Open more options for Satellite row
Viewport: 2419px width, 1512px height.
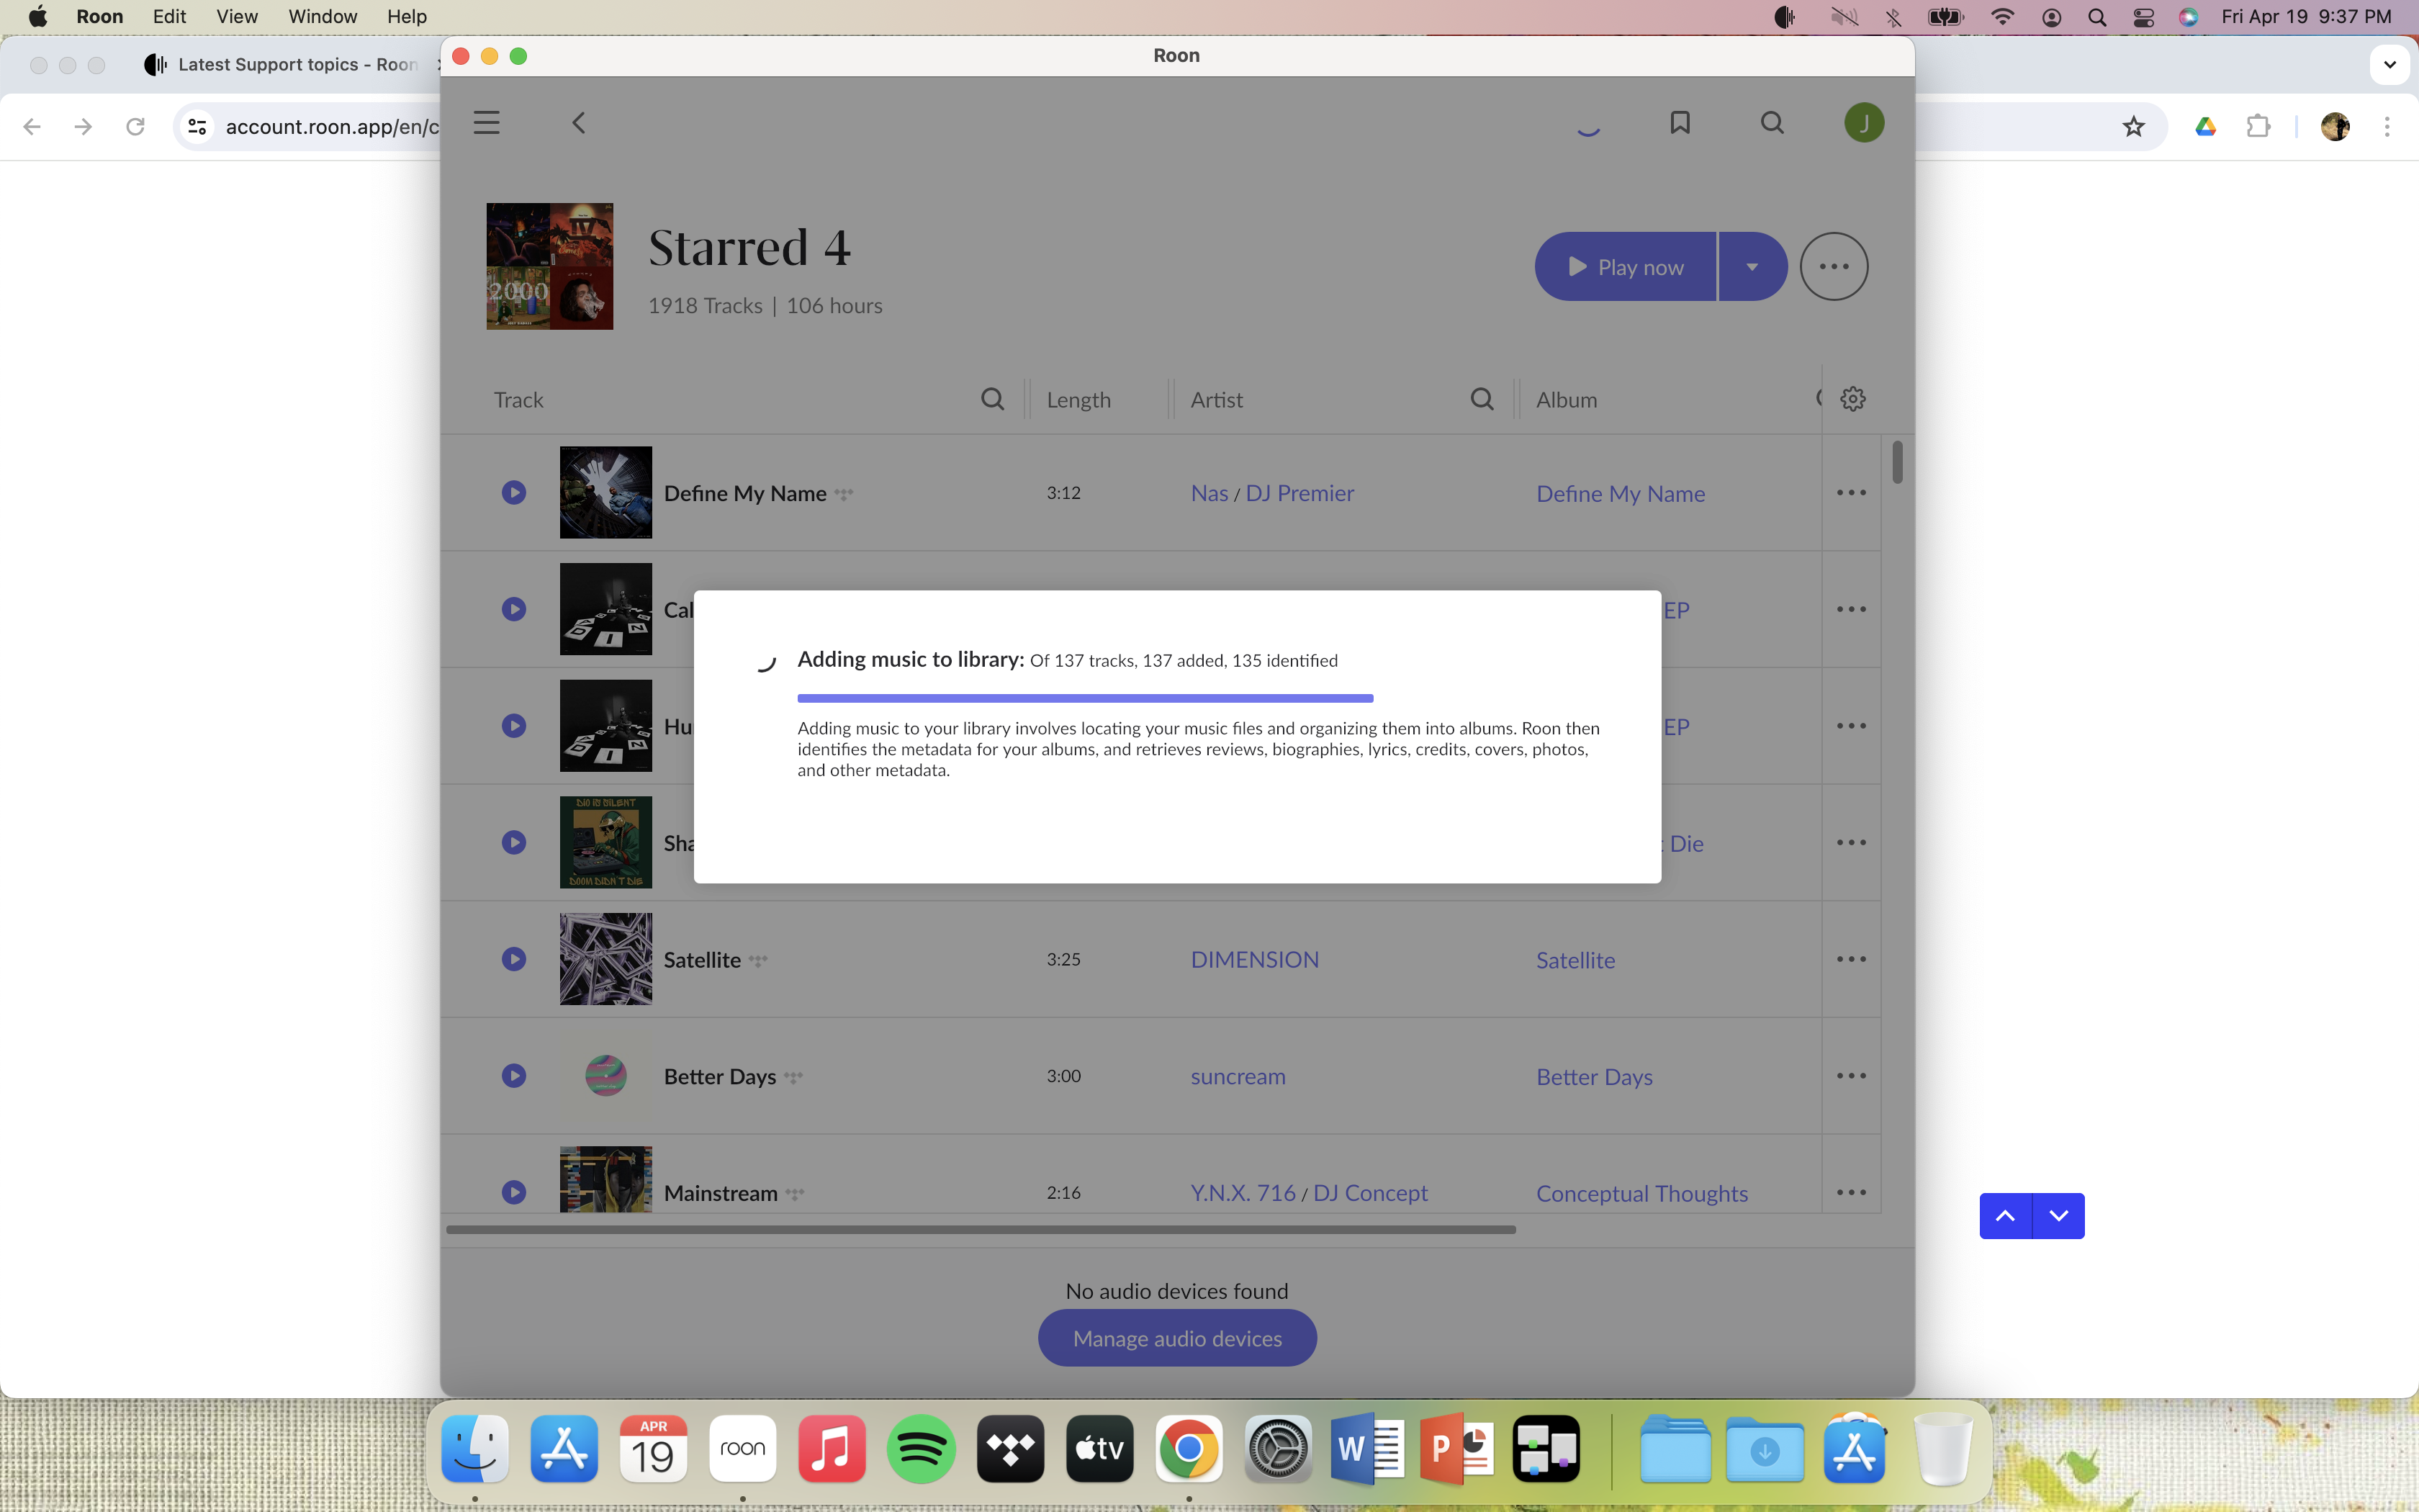[x=1851, y=959]
